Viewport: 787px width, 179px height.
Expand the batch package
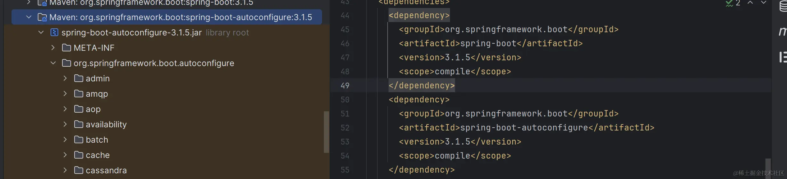coord(65,139)
